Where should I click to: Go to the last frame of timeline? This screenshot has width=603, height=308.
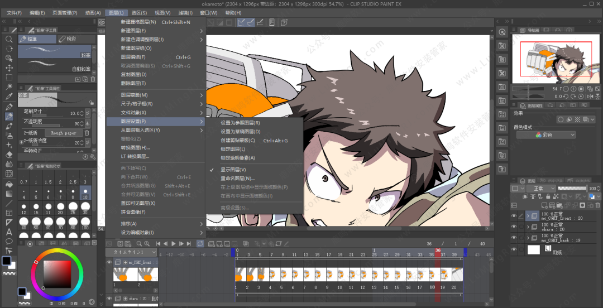tap(189, 243)
